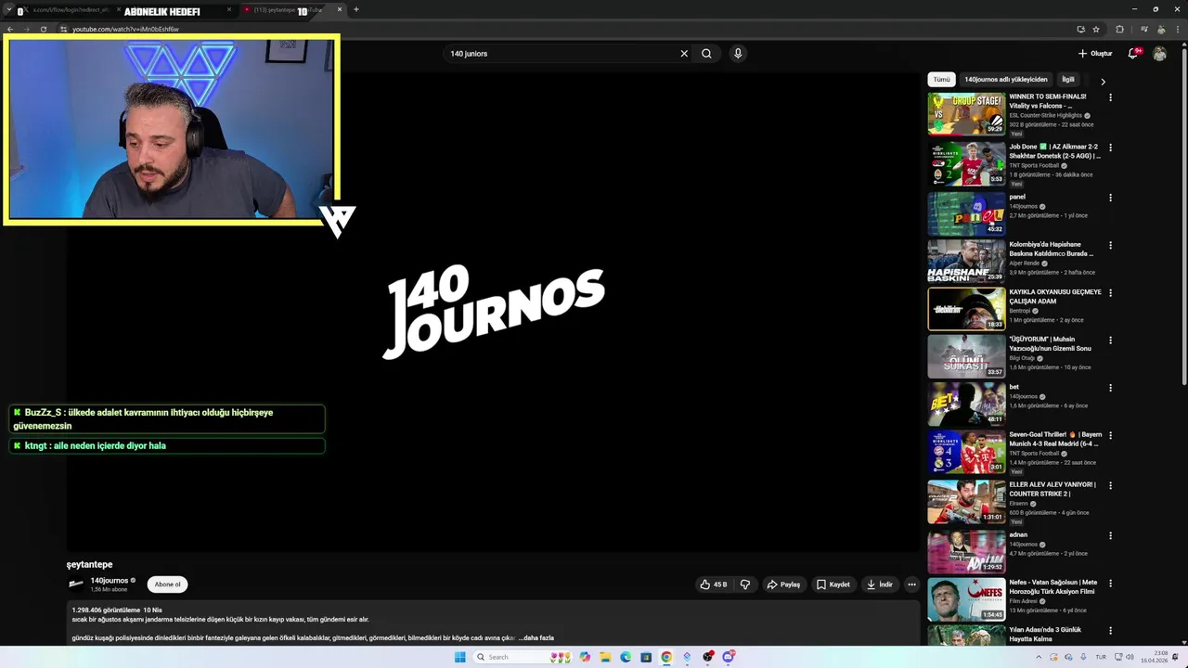
Task: Open Chrome media control icon
Action: [1143, 29]
